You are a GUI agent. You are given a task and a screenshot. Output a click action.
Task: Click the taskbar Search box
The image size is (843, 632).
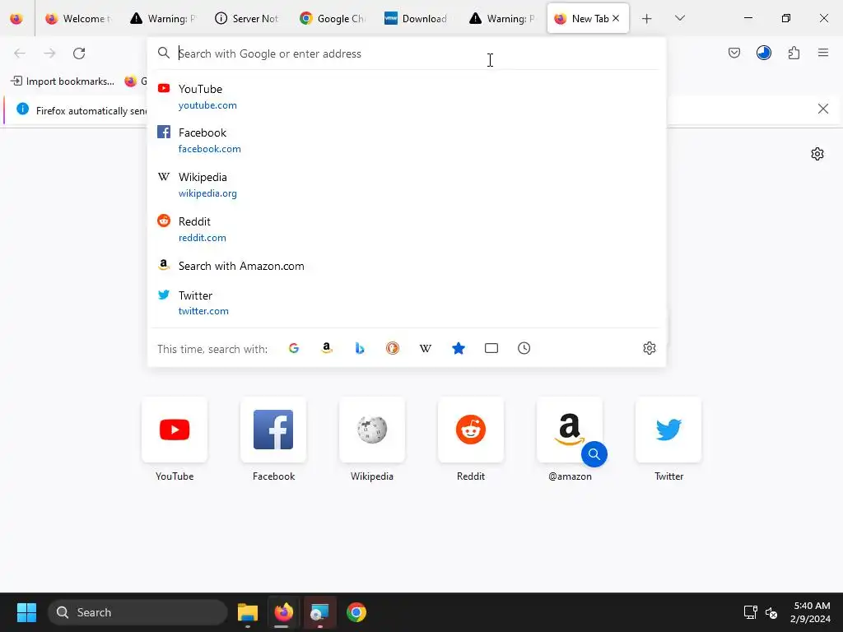click(x=137, y=612)
